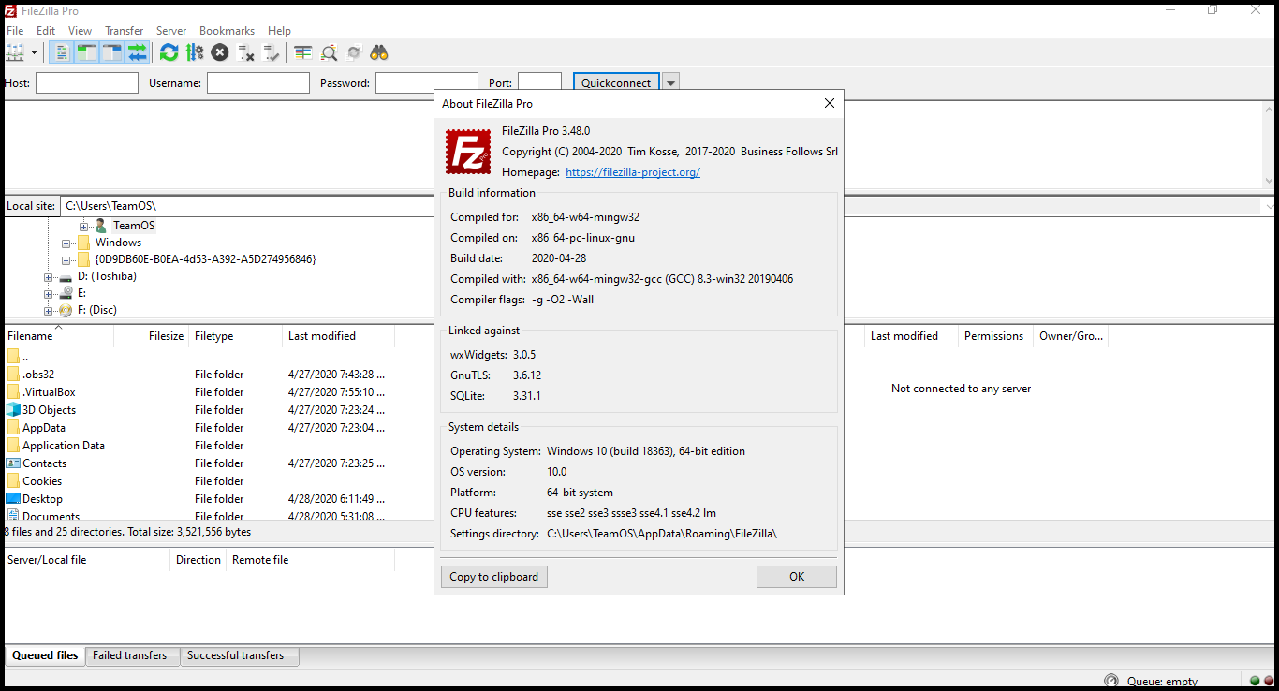Switch to Queued files tab

click(45, 655)
